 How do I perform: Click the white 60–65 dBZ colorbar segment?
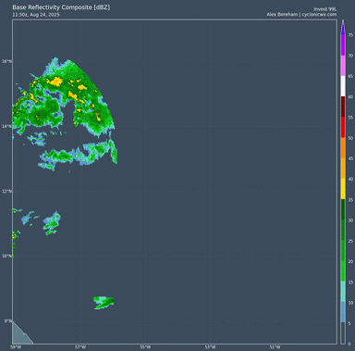tap(343, 86)
